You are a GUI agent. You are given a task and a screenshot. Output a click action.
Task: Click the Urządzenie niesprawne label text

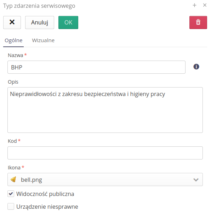tap(47, 207)
